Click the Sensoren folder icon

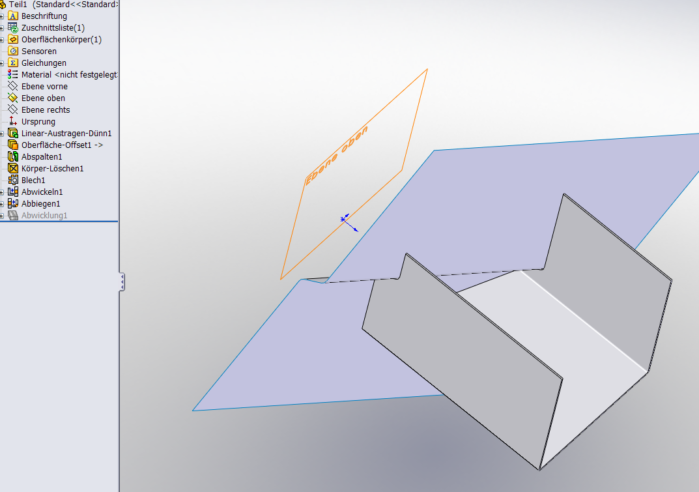click(x=13, y=51)
